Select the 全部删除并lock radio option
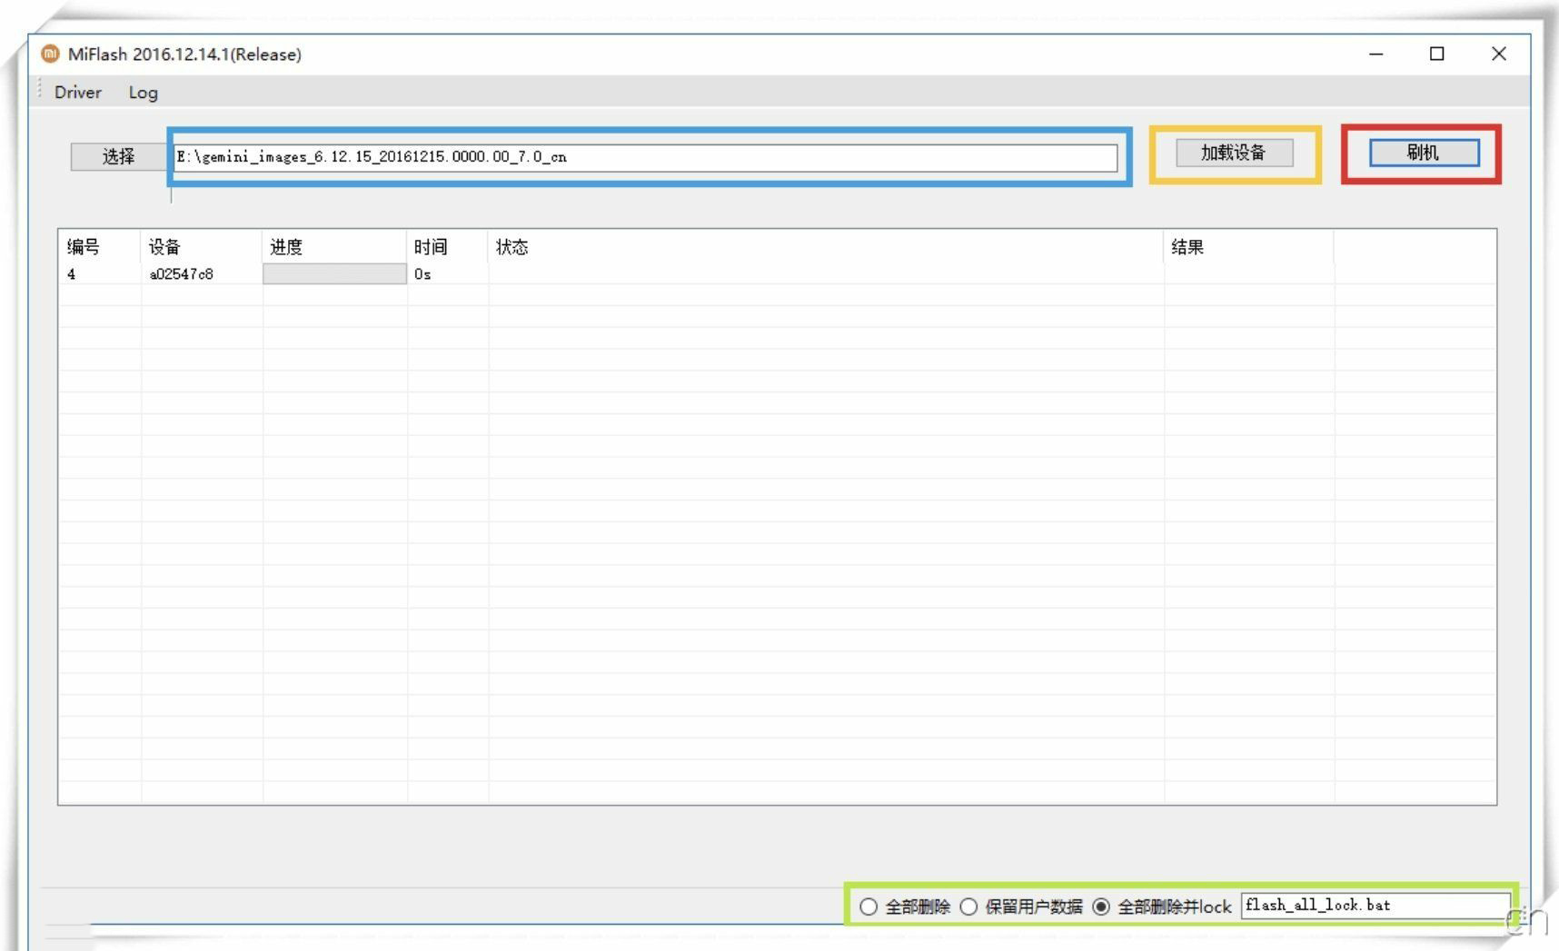1559x951 pixels. [1162, 906]
